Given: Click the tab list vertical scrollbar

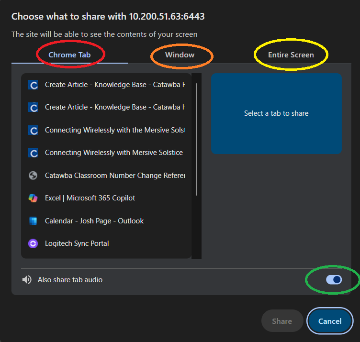Looking at the screenshot, I should click(x=197, y=139).
